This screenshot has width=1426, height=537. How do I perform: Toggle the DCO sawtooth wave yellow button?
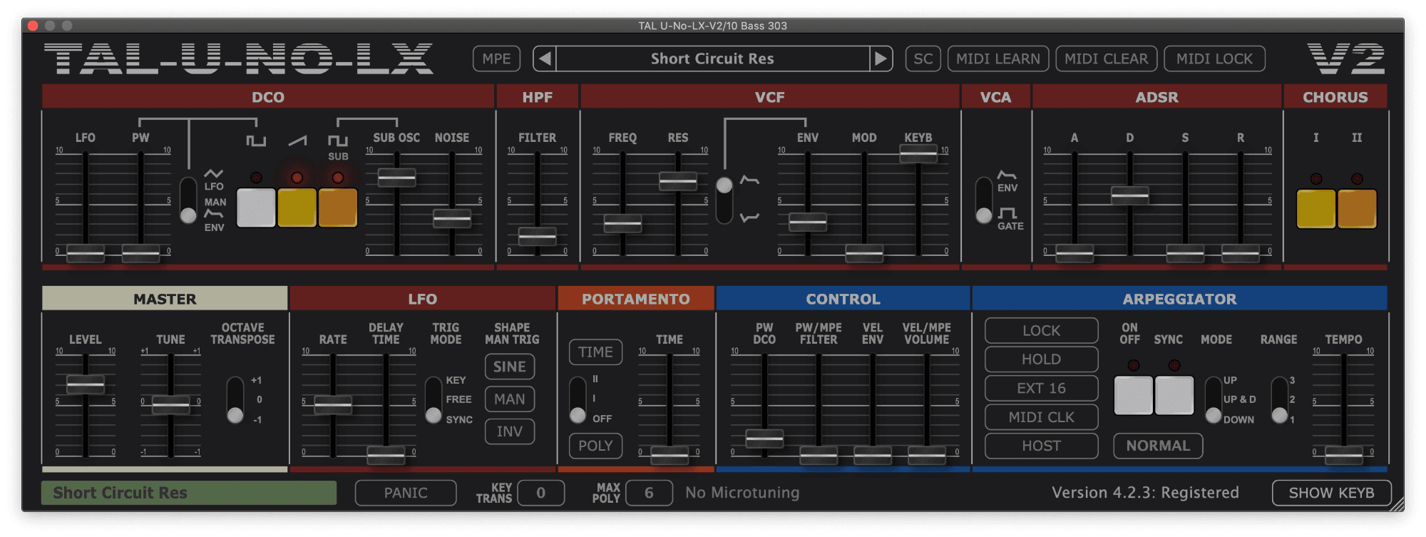click(297, 208)
